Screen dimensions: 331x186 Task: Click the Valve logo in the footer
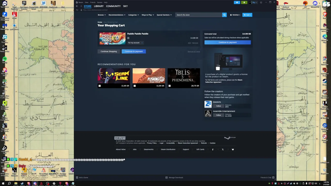pos(120,138)
